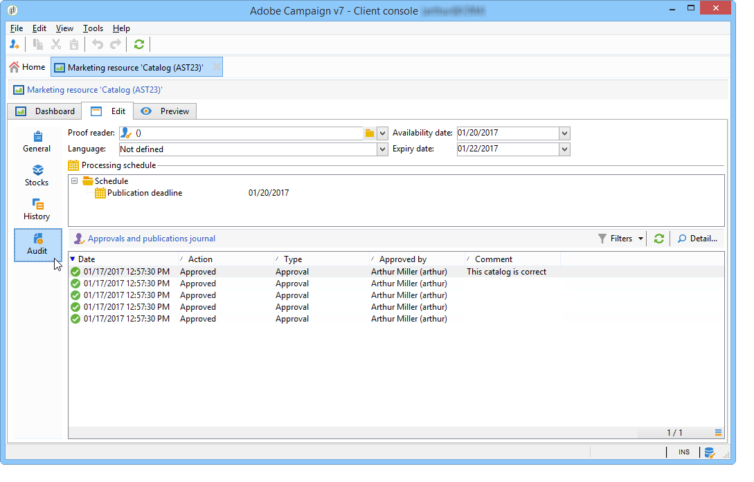Screen dimensions: 754x482
Task: Open the View menu
Action: tap(64, 28)
